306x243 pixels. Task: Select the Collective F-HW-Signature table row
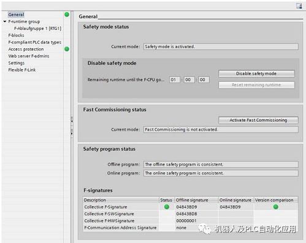(x=191, y=221)
